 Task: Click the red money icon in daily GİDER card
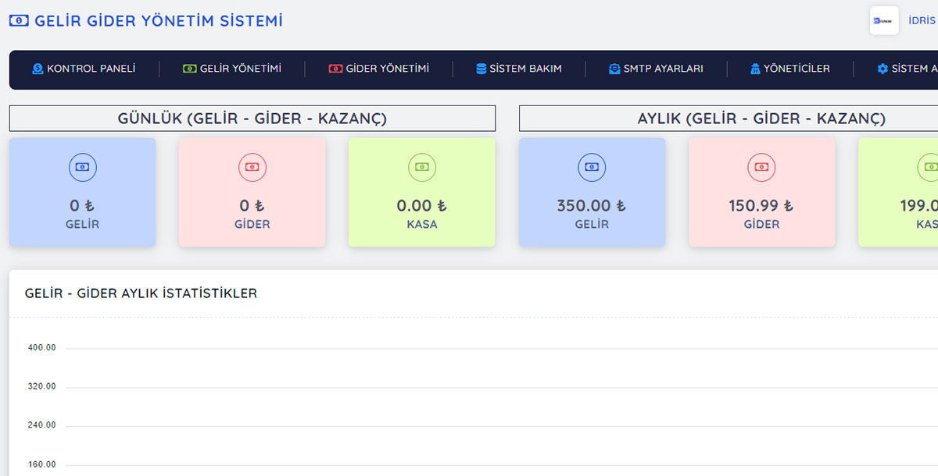tap(252, 166)
